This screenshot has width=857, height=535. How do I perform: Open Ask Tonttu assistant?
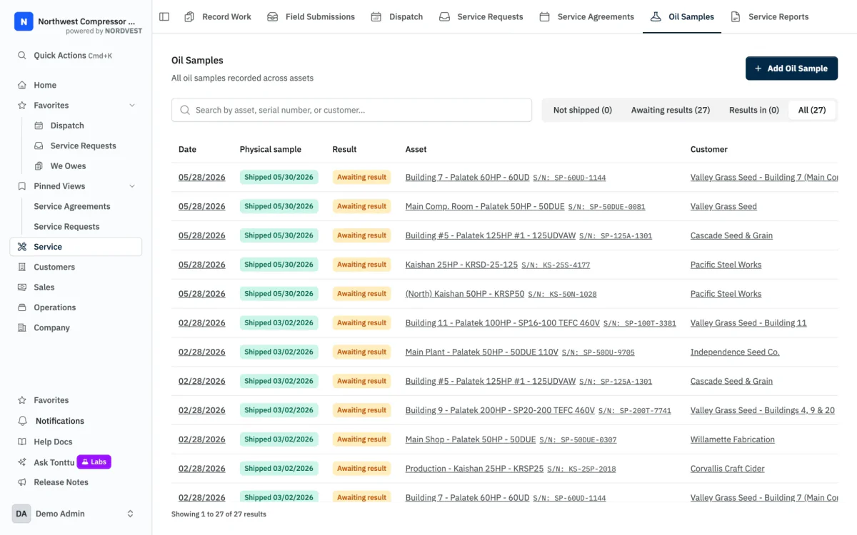click(54, 462)
